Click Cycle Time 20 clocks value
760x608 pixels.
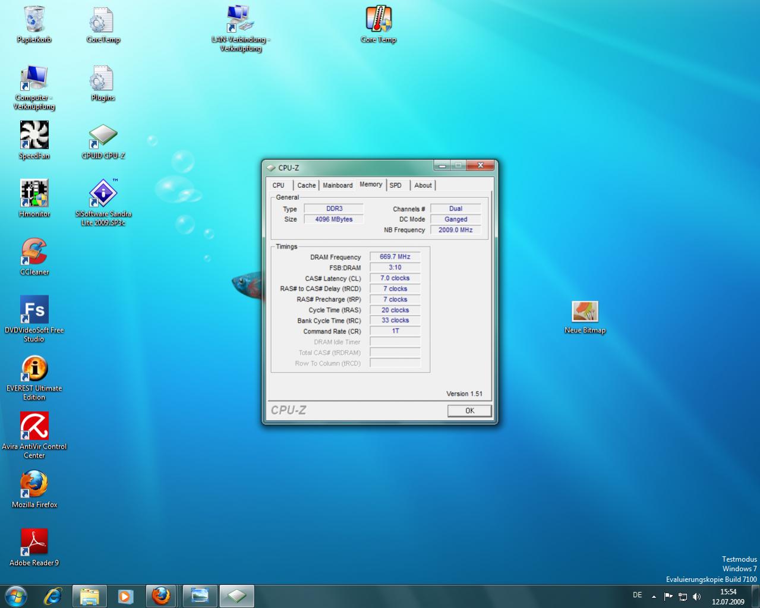(x=395, y=310)
